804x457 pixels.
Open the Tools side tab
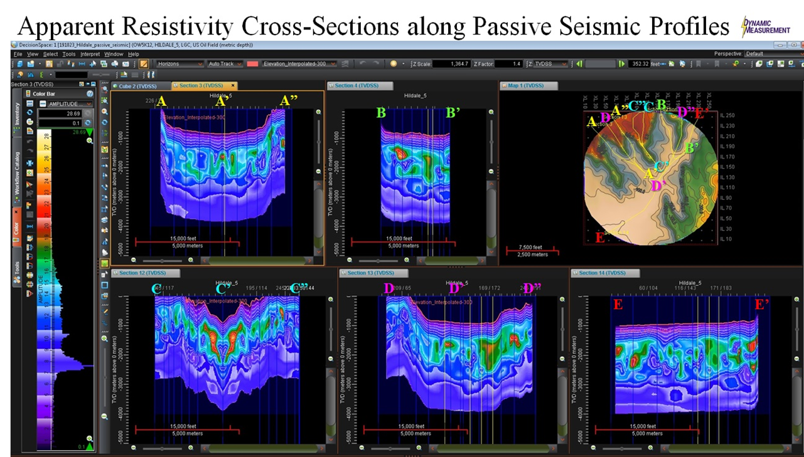17,268
